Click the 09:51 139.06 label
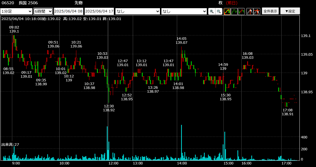 coord(53,44)
